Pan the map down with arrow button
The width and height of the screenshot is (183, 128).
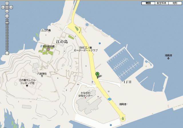pyautogui.click(x=7, y=11)
